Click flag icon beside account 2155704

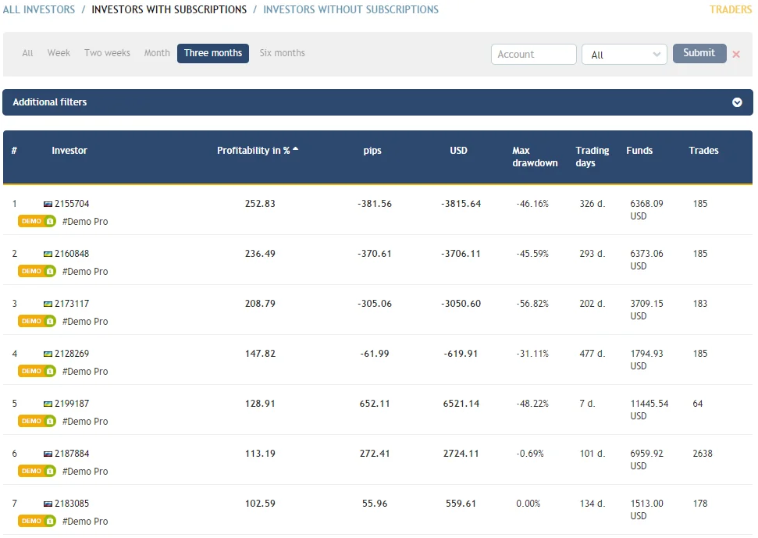(x=48, y=204)
